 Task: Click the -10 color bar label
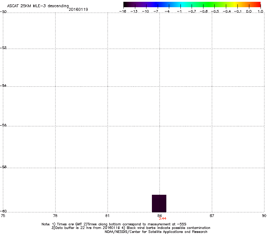tap(145, 12)
